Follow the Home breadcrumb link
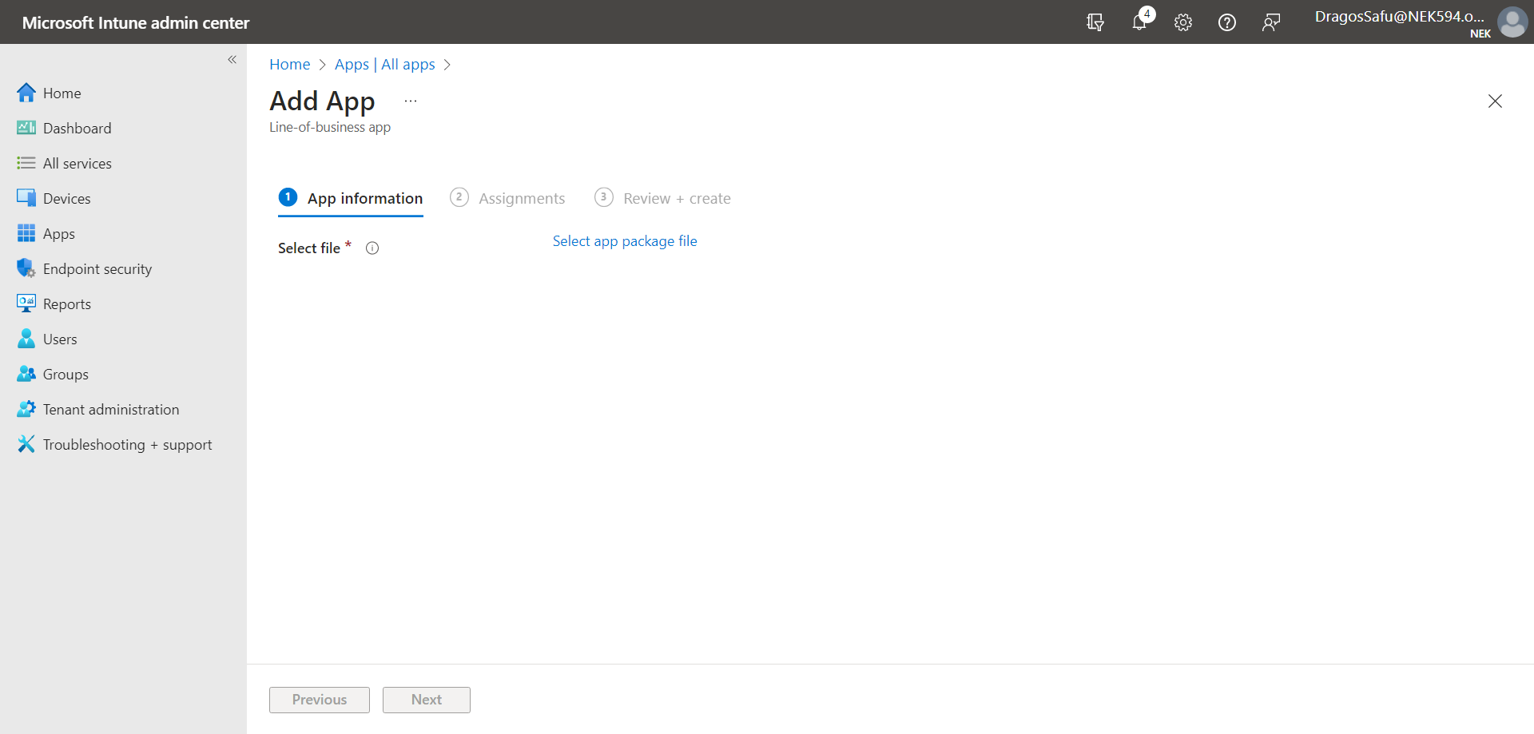Viewport: 1534px width, 734px height. tap(290, 65)
